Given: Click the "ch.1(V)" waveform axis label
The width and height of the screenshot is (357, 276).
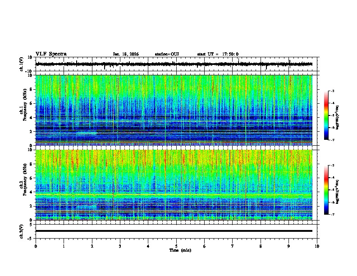Looking at the screenshot, I should click(x=21, y=64).
